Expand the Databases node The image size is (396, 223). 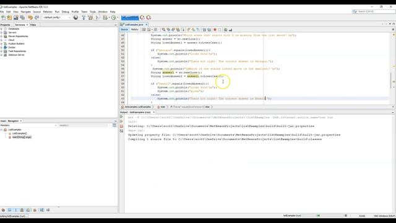click(1, 29)
